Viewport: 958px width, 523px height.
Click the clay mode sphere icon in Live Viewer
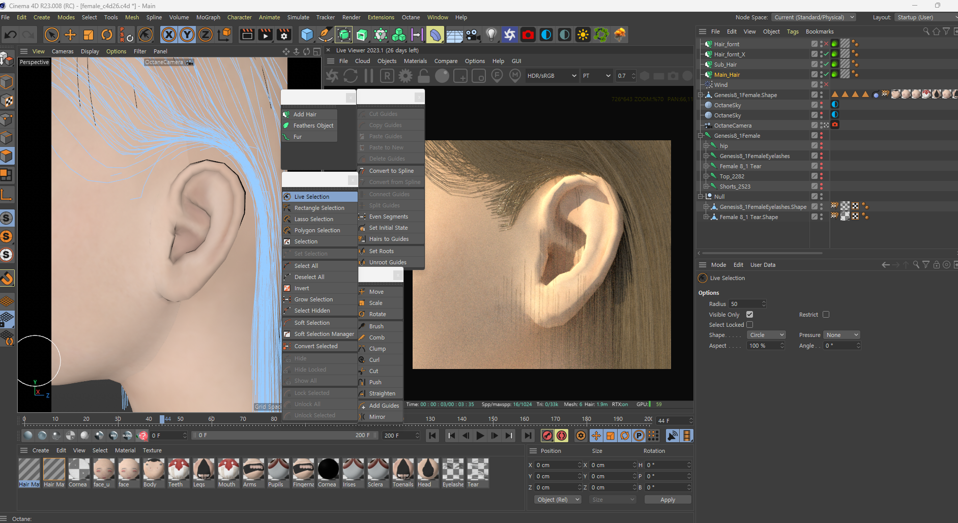(442, 76)
